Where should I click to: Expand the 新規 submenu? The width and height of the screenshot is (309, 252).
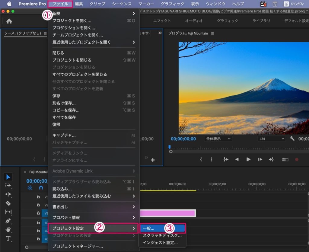tap(94, 14)
